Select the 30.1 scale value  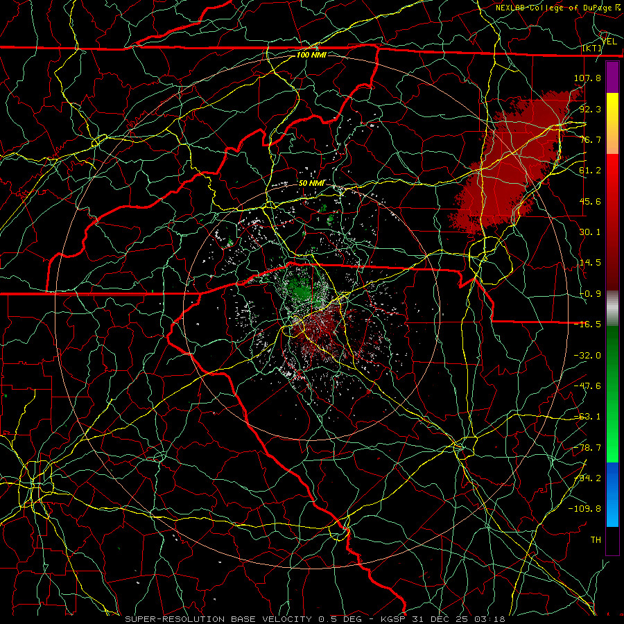click(x=590, y=232)
